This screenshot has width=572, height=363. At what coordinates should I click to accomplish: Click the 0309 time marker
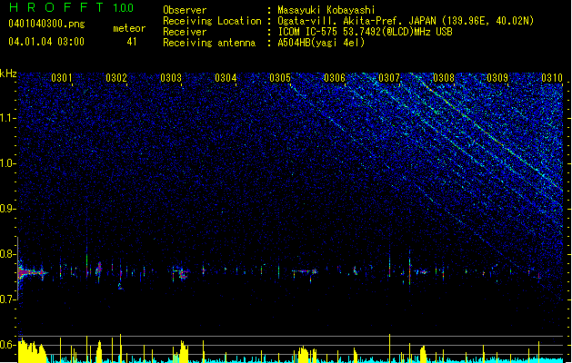(497, 78)
